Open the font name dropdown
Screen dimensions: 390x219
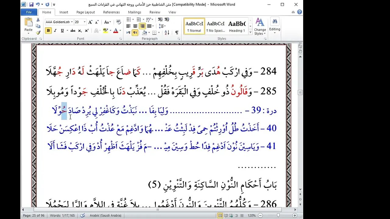(72, 22)
